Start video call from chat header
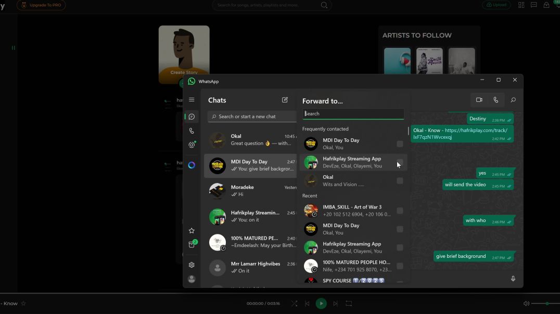 pos(479,100)
